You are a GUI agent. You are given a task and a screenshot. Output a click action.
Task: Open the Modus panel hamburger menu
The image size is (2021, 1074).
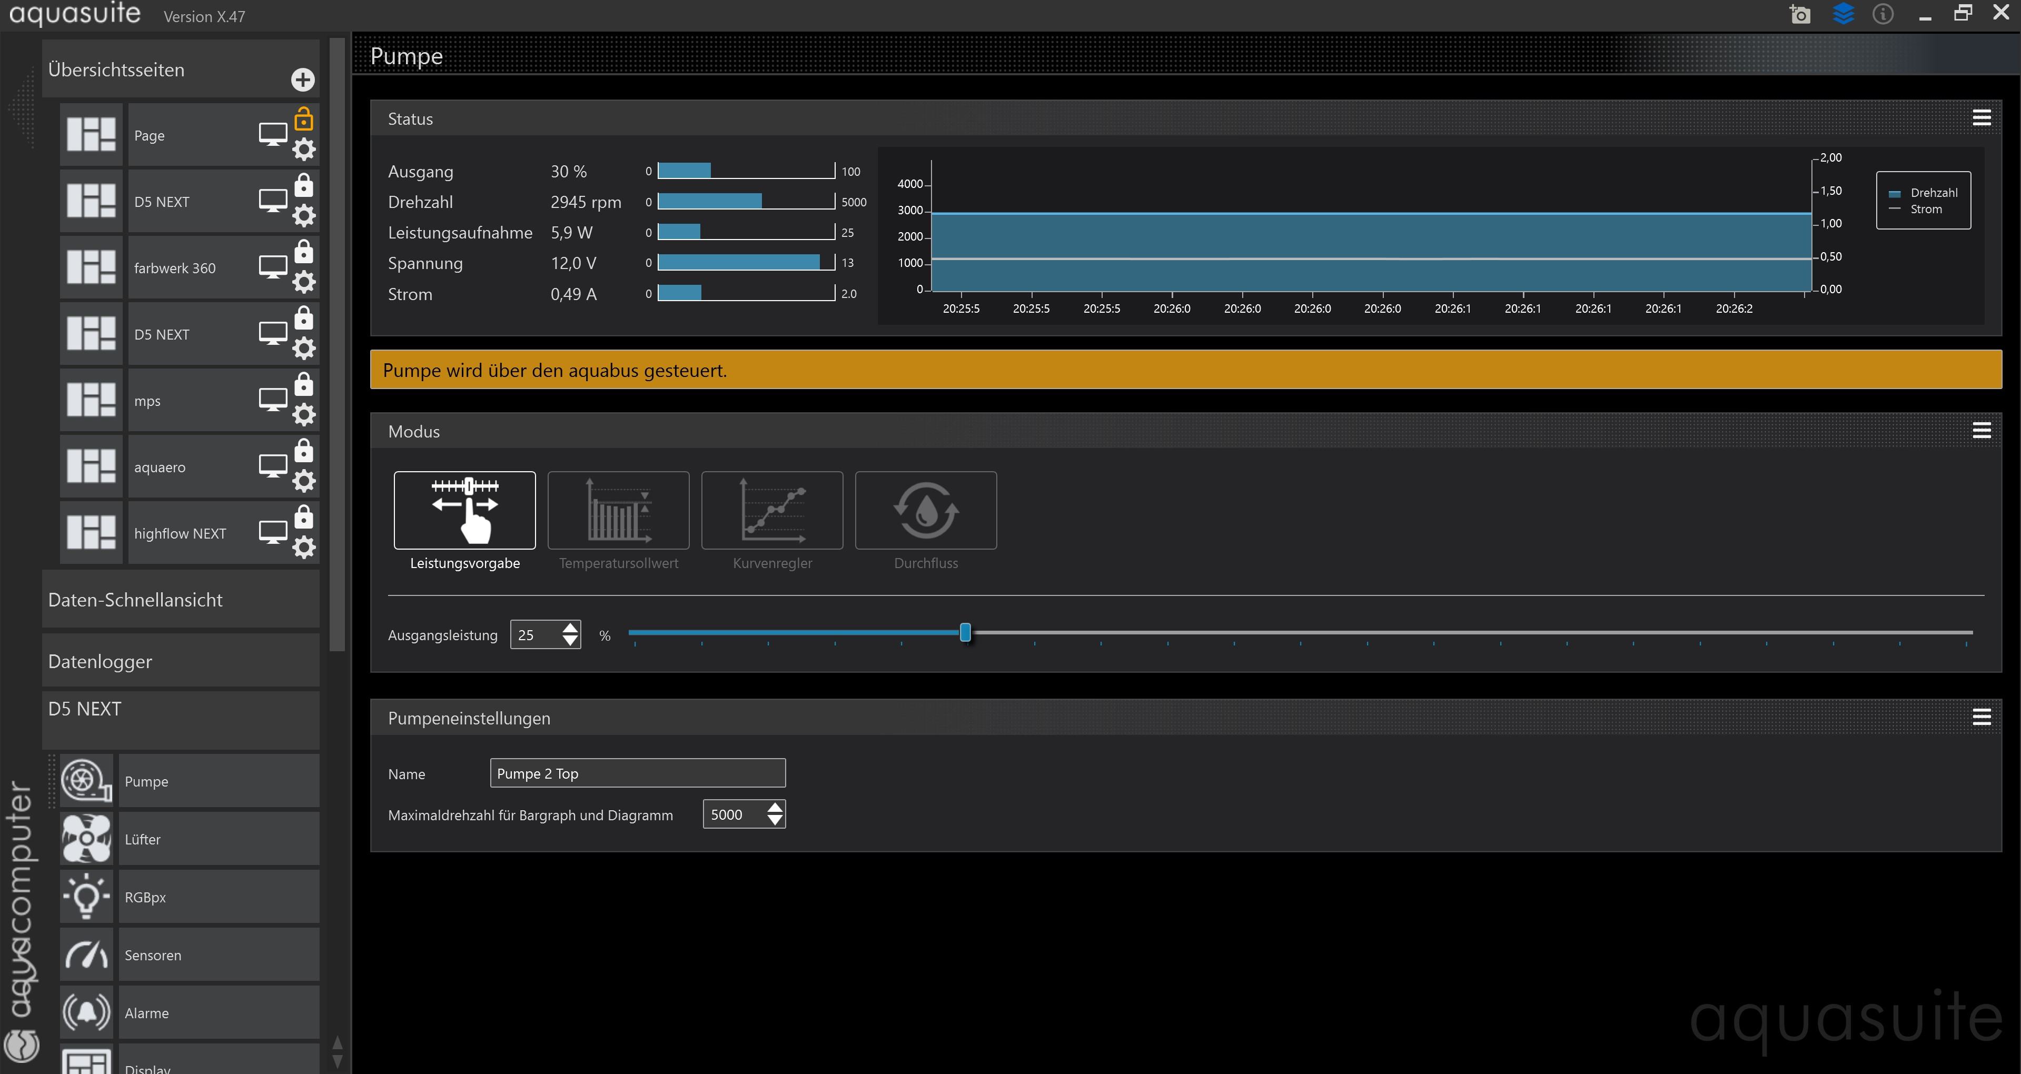point(1981,430)
